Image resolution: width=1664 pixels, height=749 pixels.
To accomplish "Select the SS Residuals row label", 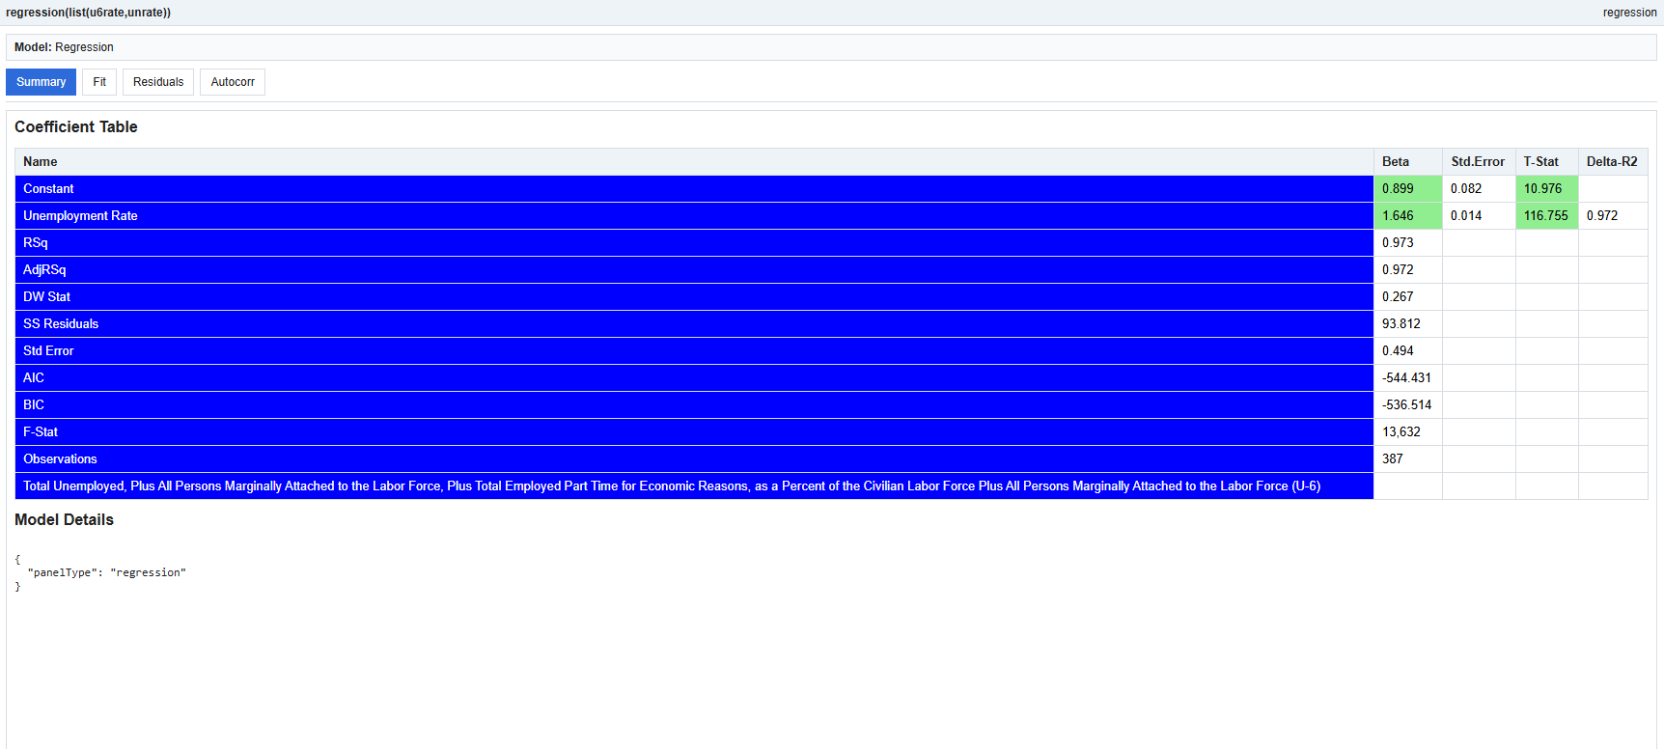I will (x=694, y=324).
